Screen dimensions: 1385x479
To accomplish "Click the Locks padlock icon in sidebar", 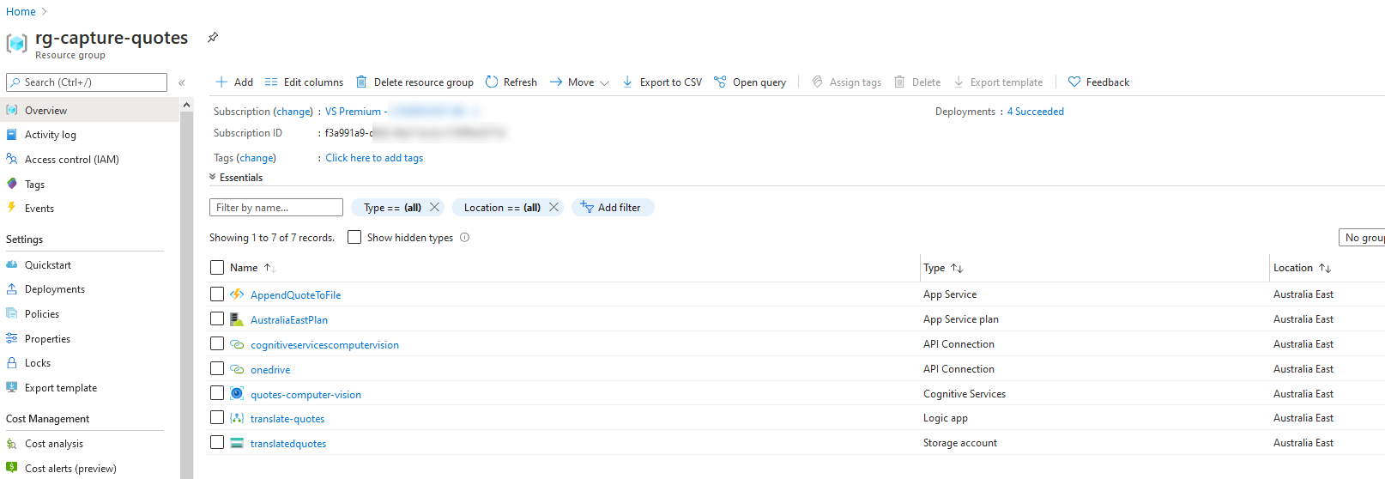I will click(x=12, y=363).
